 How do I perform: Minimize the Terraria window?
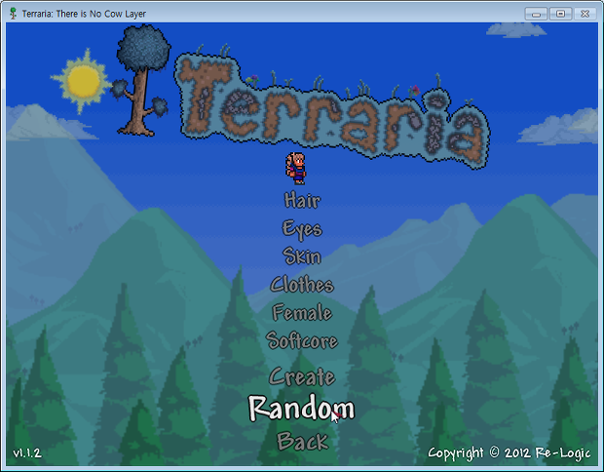(x=536, y=14)
